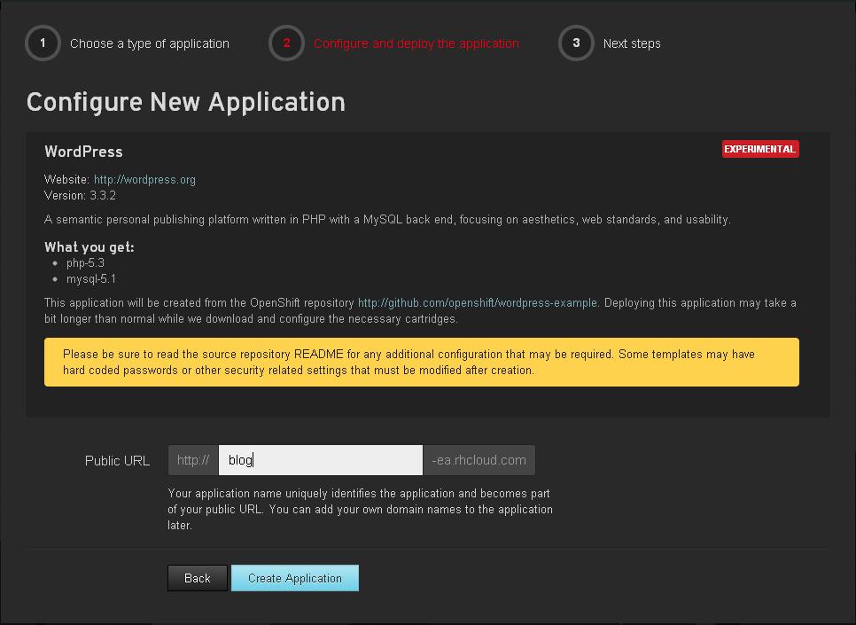Go to Choose a type of application step
Viewport: 856px width, 625px height.
(150, 43)
